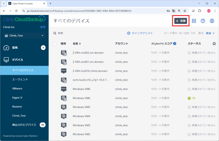Click the 追加 (add) button
The width and height of the screenshot is (219, 141).
click(x=181, y=21)
